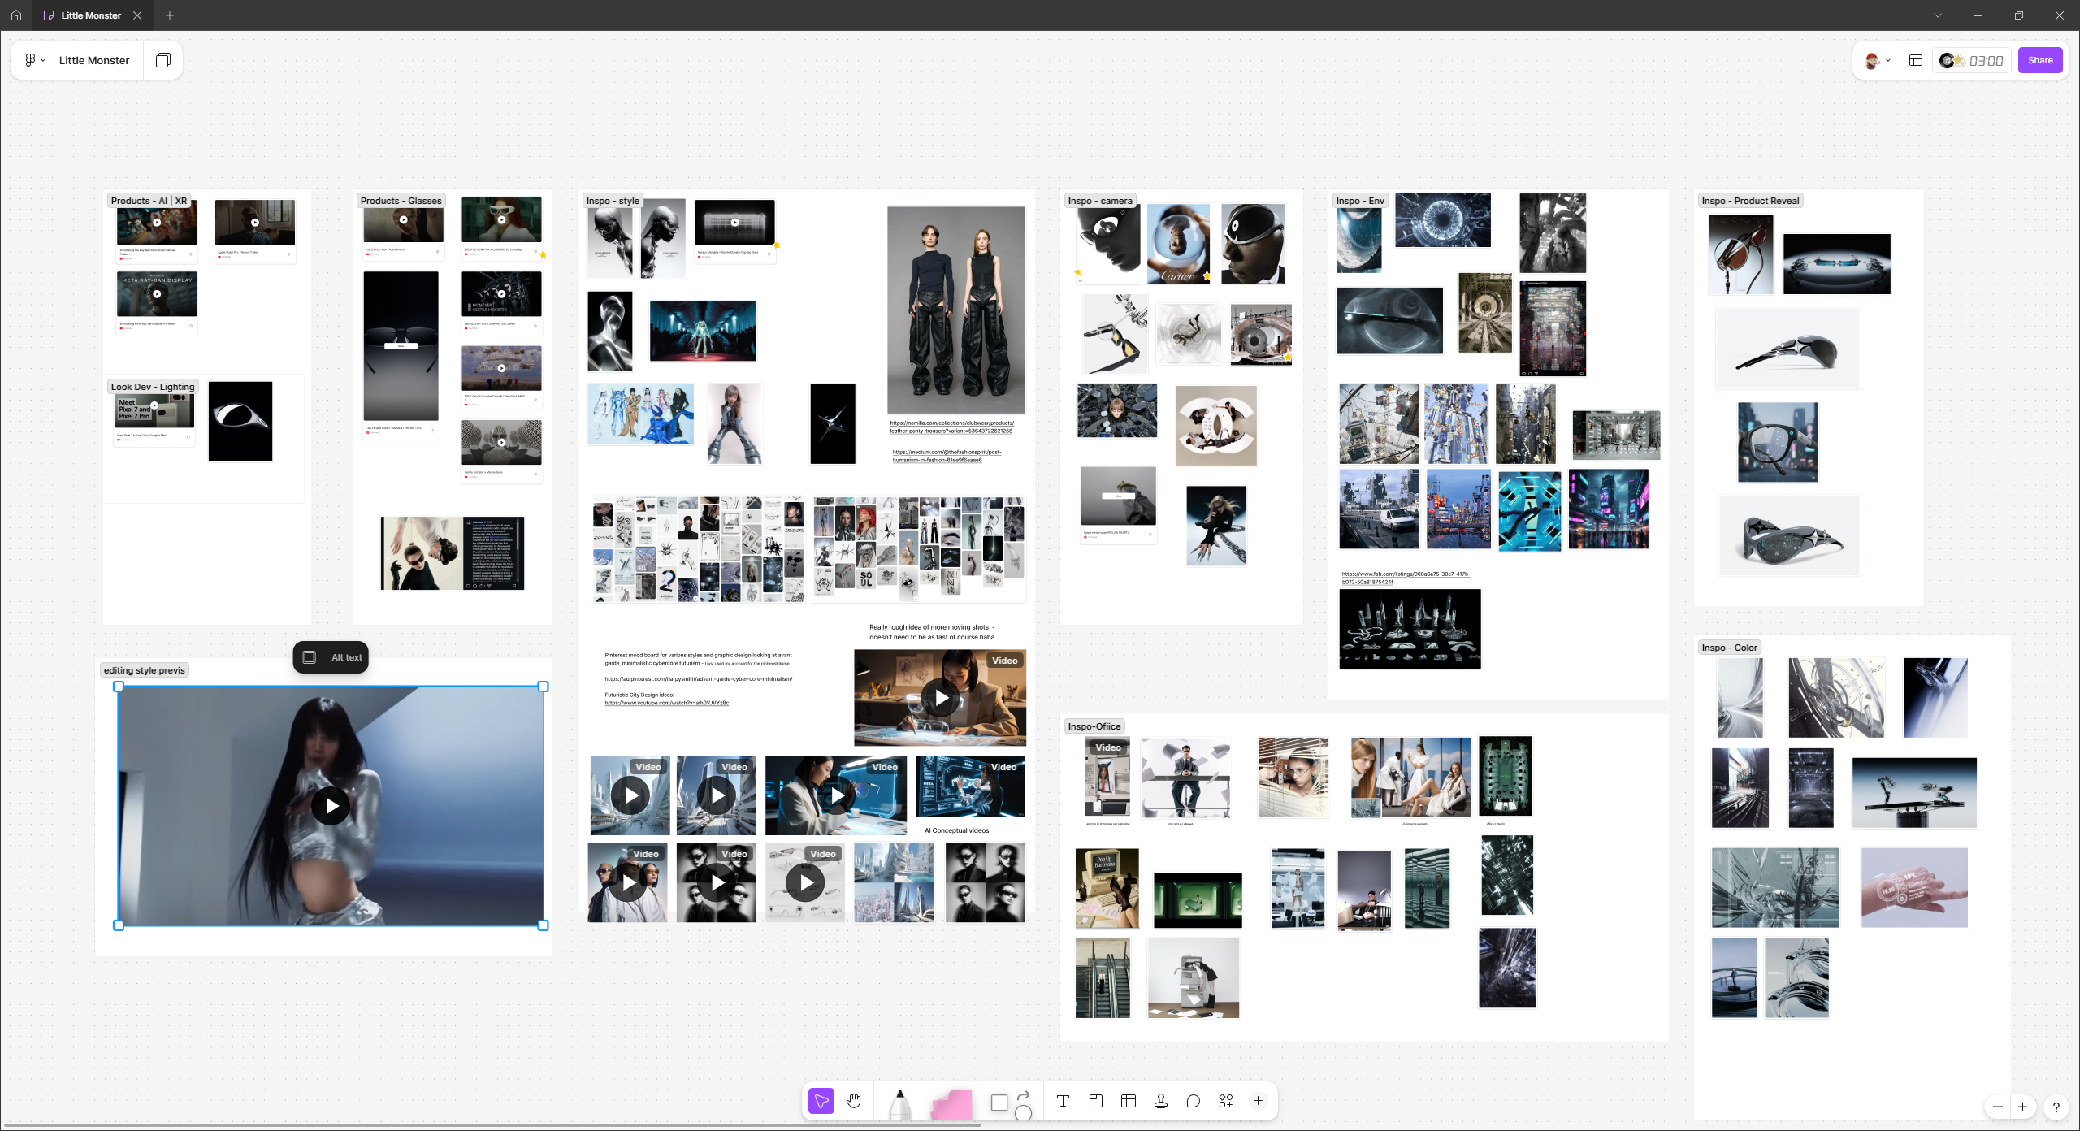Viewport: 2080px width, 1131px height.
Task: Select the Text tool
Action: [x=1063, y=1102]
